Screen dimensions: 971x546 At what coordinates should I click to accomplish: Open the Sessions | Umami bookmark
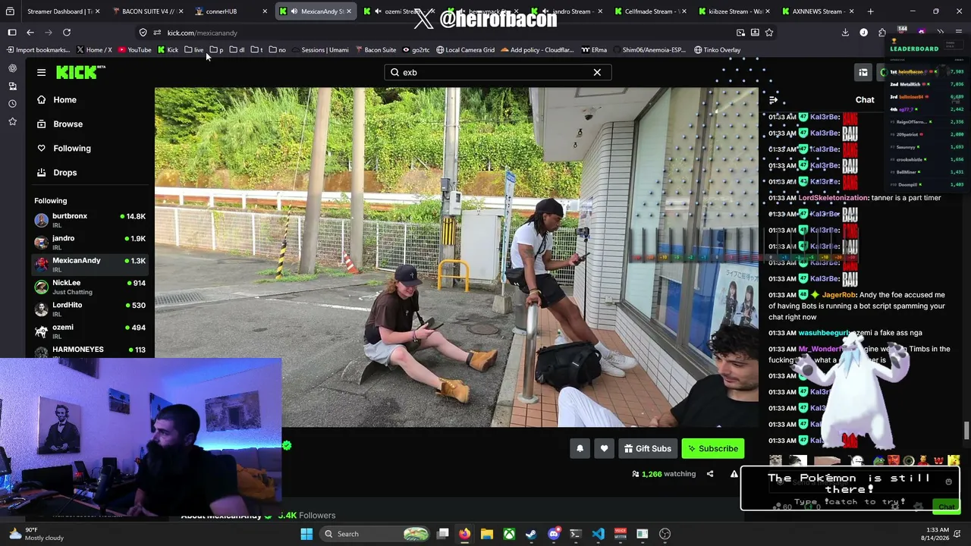[x=320, y=50]
